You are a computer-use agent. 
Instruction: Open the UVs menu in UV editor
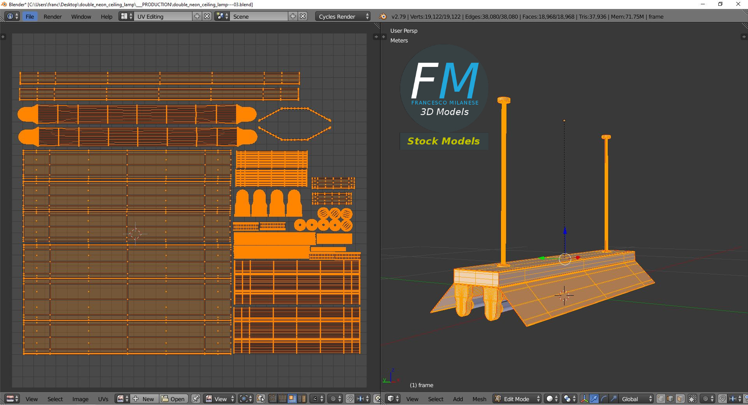tap(103, 399)
